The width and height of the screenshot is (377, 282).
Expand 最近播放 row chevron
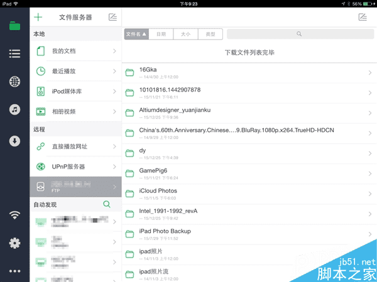pos(115,71)
